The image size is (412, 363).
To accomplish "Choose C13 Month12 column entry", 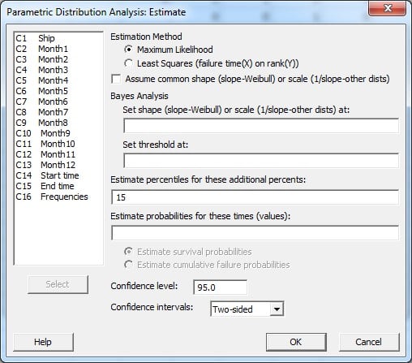I will click(x=45, y=165).
